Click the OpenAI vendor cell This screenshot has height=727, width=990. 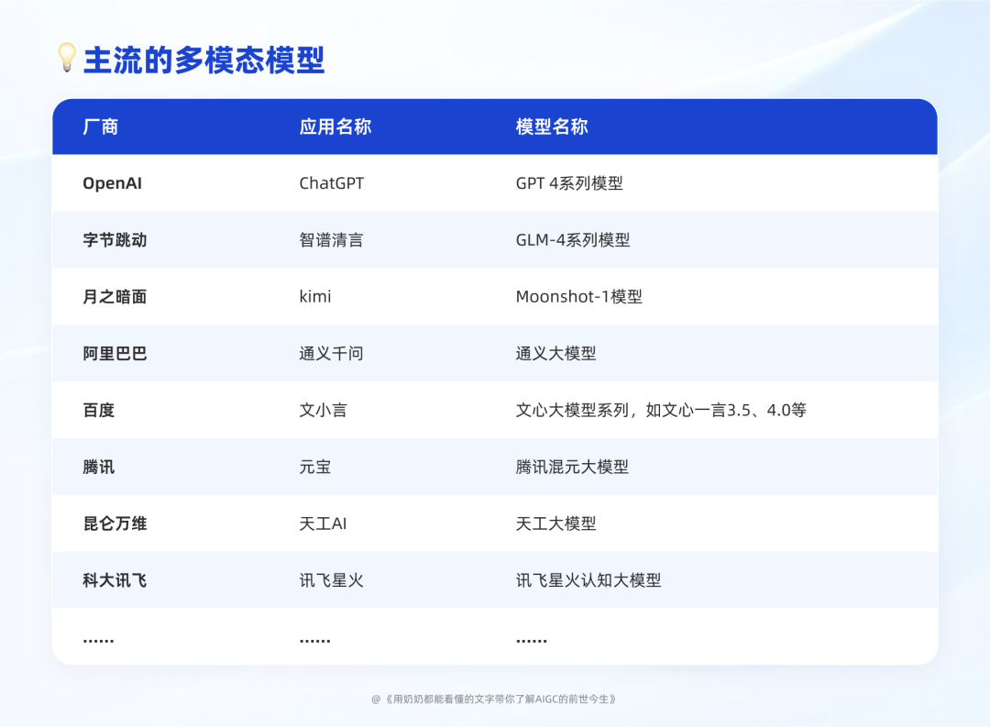(x=113, y=183)
